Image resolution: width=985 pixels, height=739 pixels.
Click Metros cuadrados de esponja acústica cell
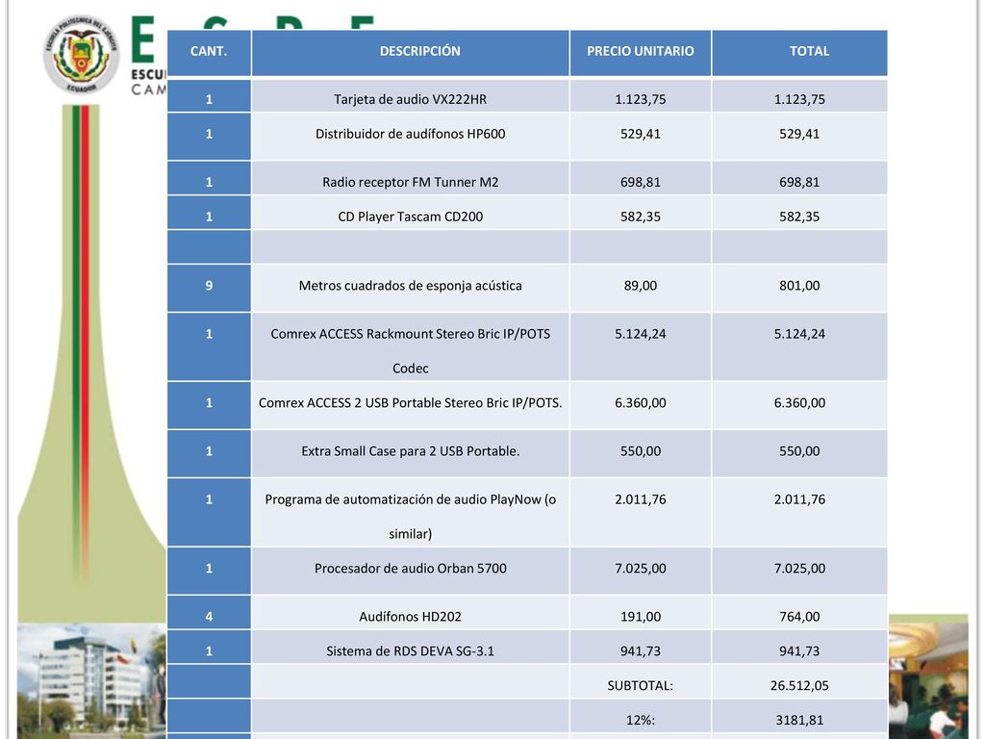click(410, 289)
